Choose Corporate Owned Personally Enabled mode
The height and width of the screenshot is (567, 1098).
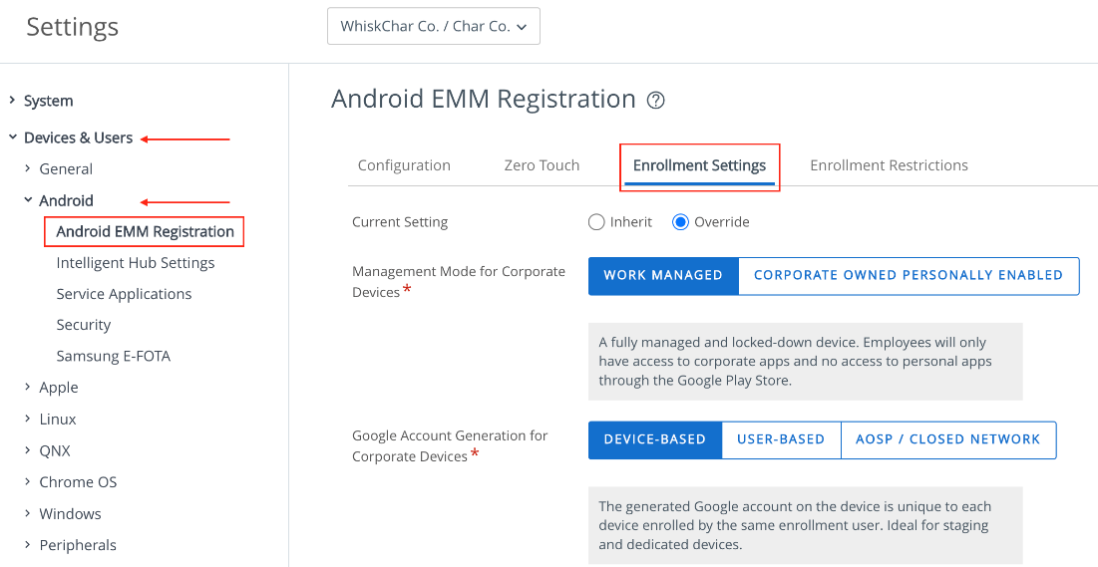tap(908, 276)
